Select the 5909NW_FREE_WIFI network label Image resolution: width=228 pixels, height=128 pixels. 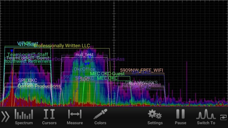click(x=141, y=70)
